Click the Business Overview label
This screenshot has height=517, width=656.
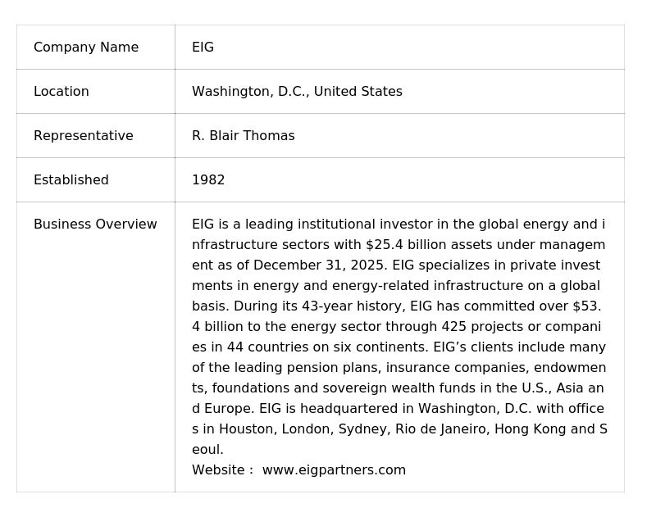point(95,224)
